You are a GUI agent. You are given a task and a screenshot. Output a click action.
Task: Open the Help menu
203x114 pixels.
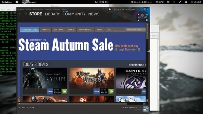[64, 9]
